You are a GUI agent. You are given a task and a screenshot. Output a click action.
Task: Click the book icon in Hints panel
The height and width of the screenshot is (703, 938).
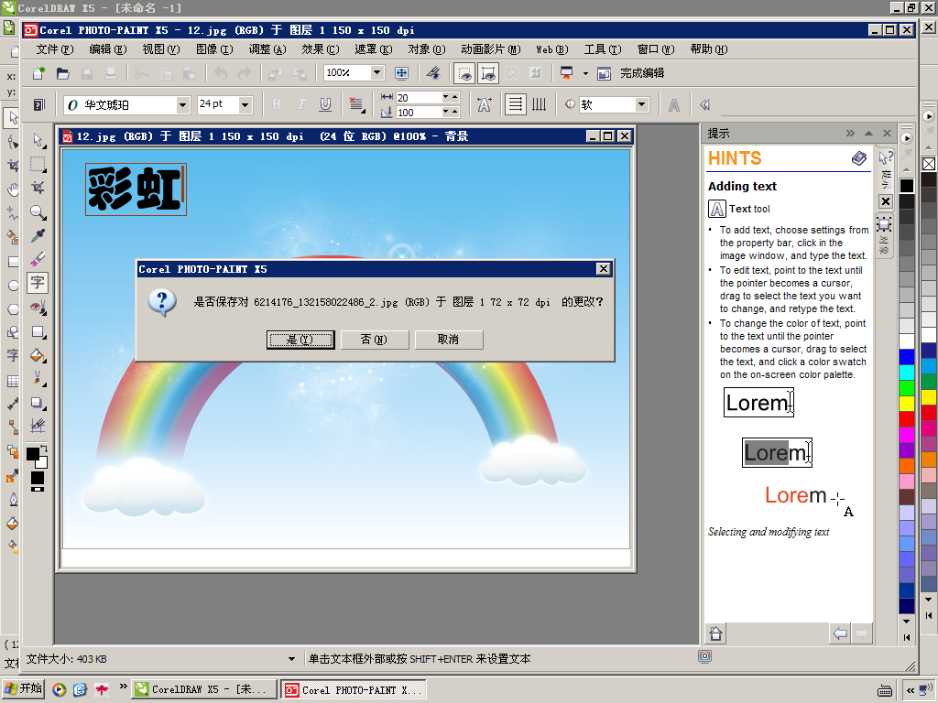pyautogui.click(x=858, y=158)
